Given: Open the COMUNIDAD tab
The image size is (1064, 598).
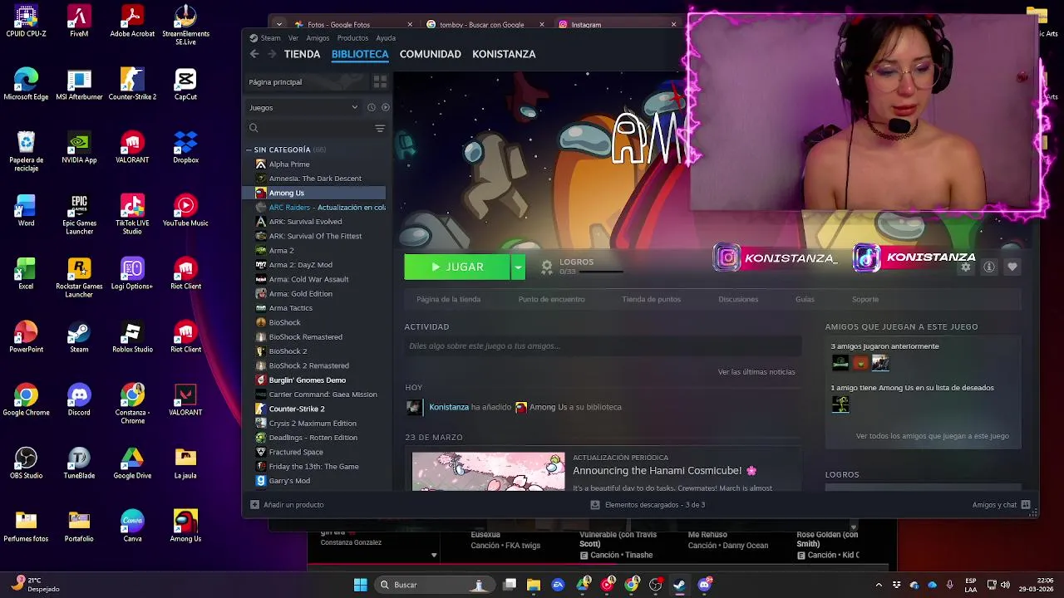Looking at the screenshot, I should [x=430, y=54].
